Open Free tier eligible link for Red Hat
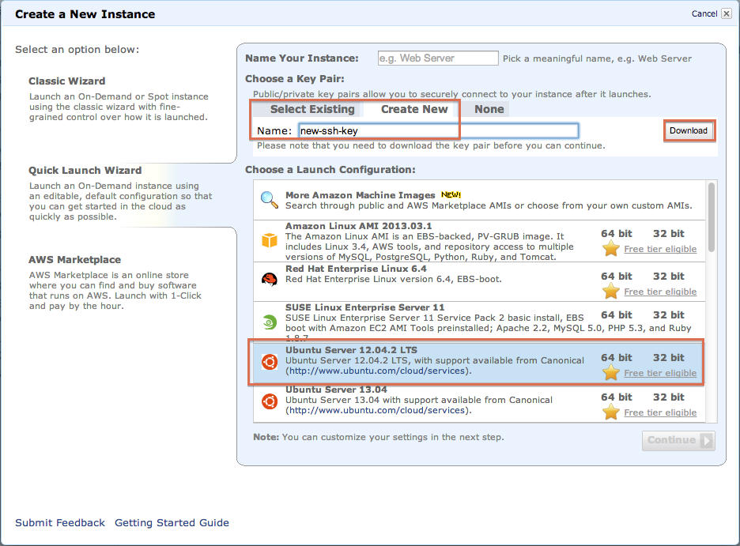Viewport: 740px width, 546px height. pyautogui.click(x=660, y=292)
